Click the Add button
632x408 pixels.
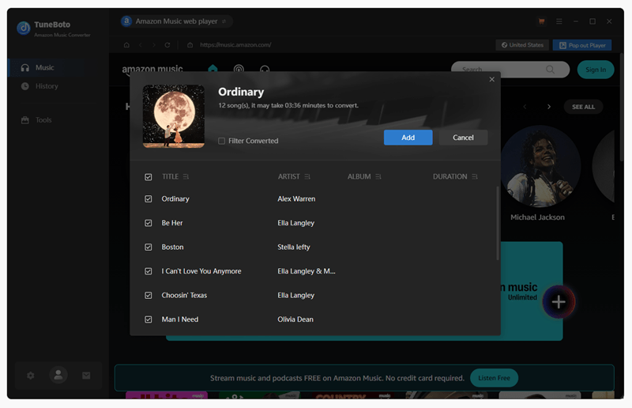click(408, 138)
